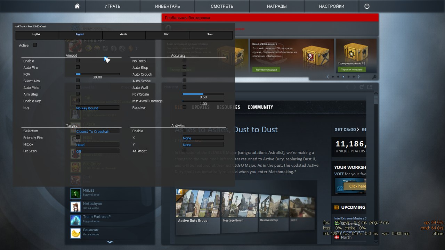
Task: Open the Hitbox dropdown set to Head
Action: [x=98, y=144]
